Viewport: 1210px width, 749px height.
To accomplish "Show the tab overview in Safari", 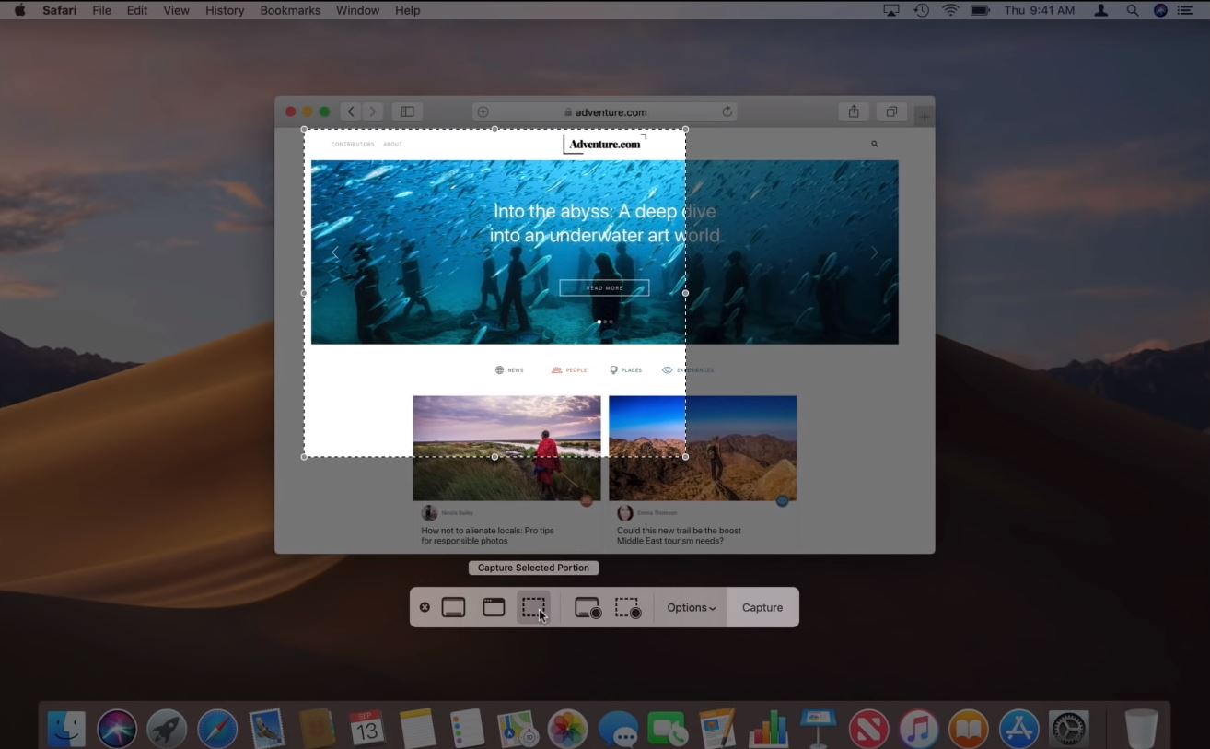I will click(x=890, y=111).
